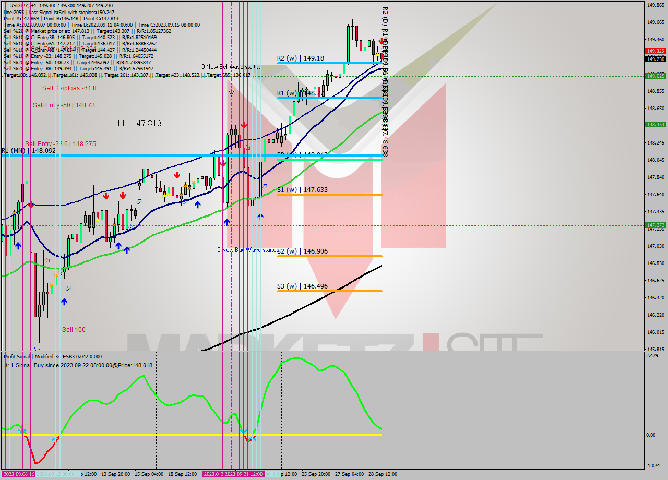This screenshot has height=480, width=668.
Task: Click the 'S3 (w) | 146.496' pivot label
Action: (302, 286)
